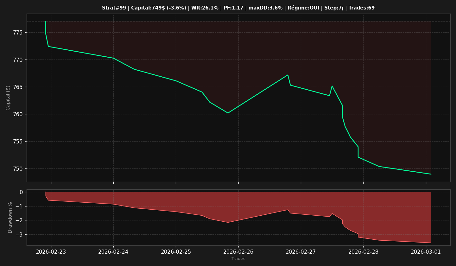Click the "Capital ($)" y-axis label
The image size is (456, 266).
tap(8, 98)
